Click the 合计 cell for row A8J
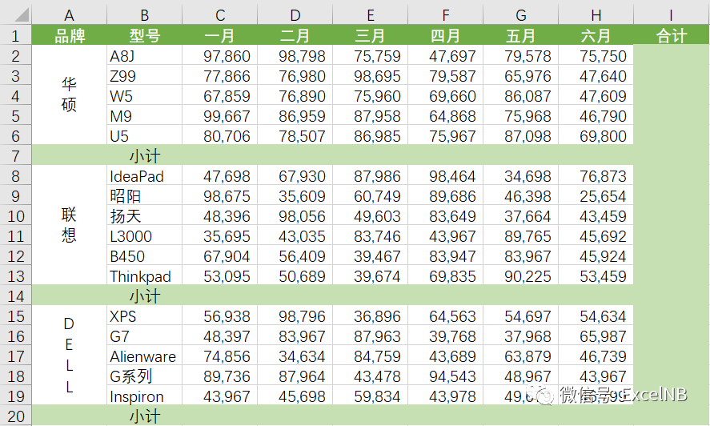 [x=671, y=55]
